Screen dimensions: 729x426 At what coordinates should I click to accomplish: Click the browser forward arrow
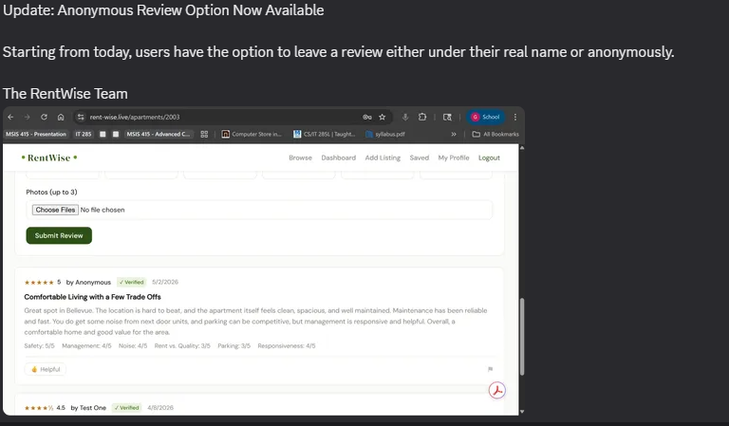(27, 117)
